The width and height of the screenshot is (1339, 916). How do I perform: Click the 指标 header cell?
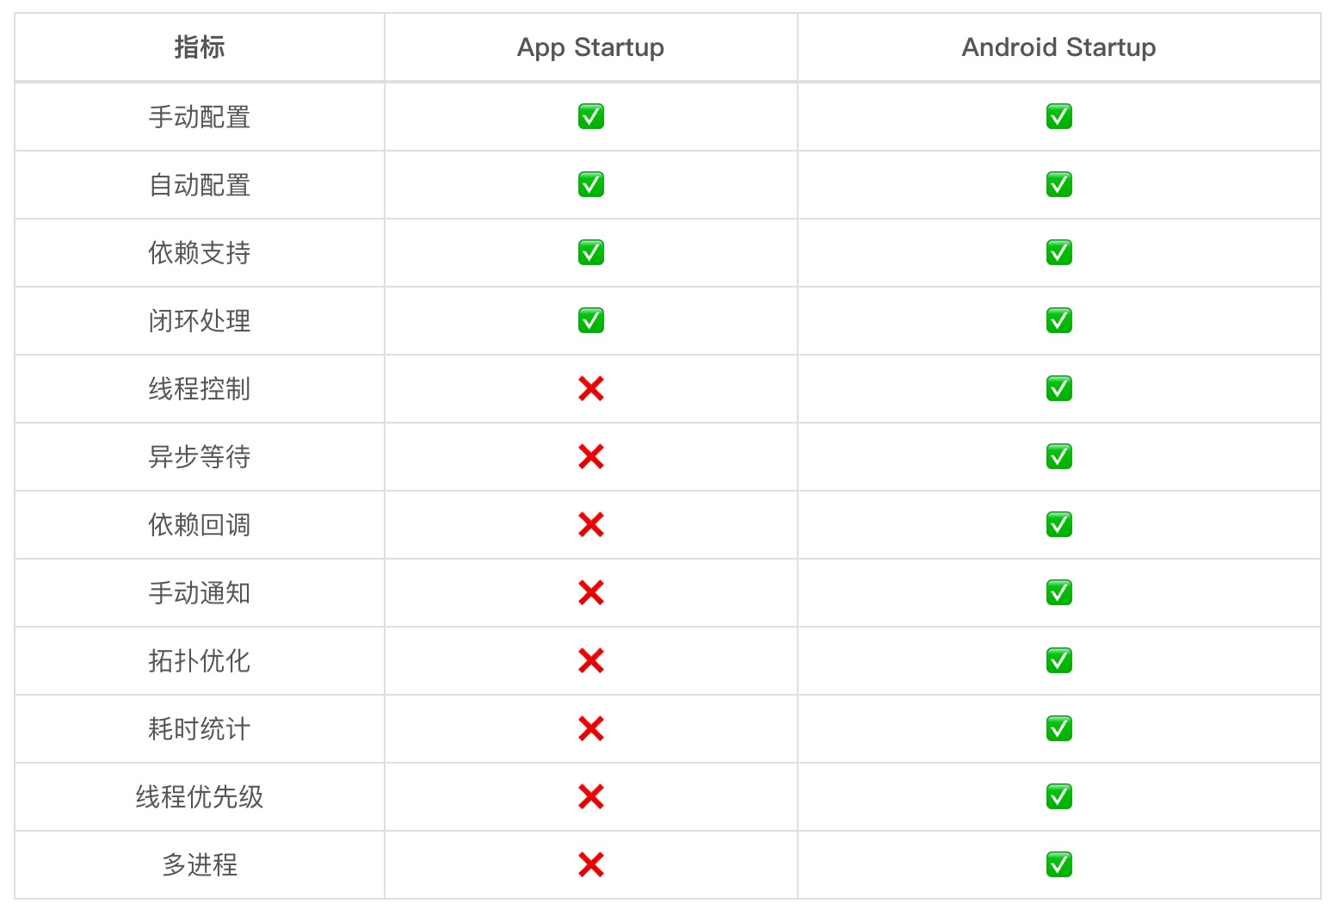click(200, 47)
